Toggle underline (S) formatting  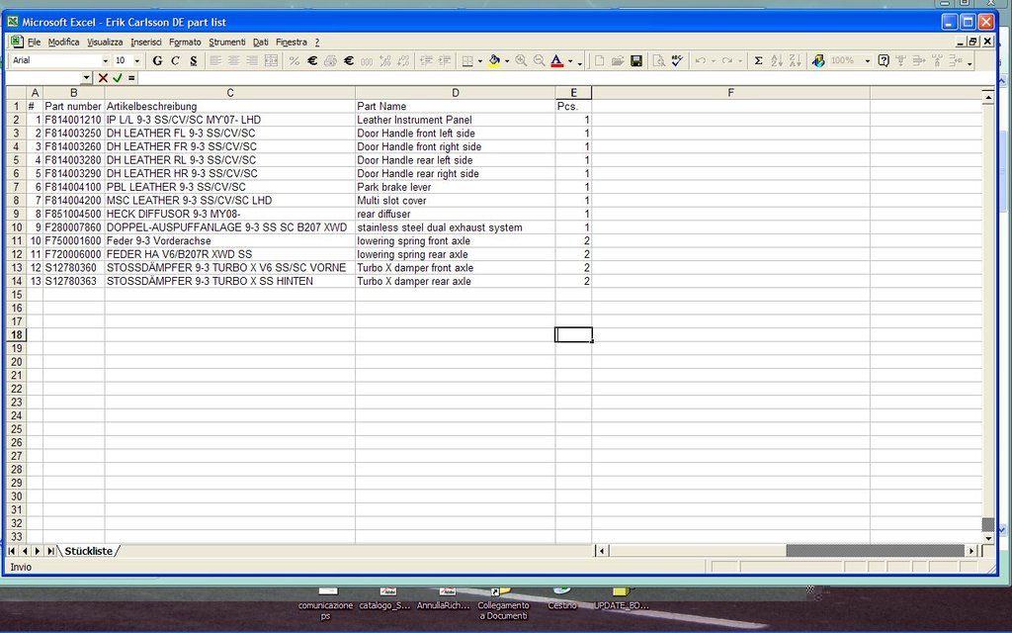tap(193, 60)
